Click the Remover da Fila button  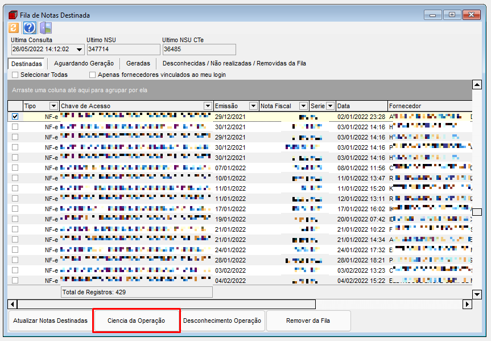(308, 321)
